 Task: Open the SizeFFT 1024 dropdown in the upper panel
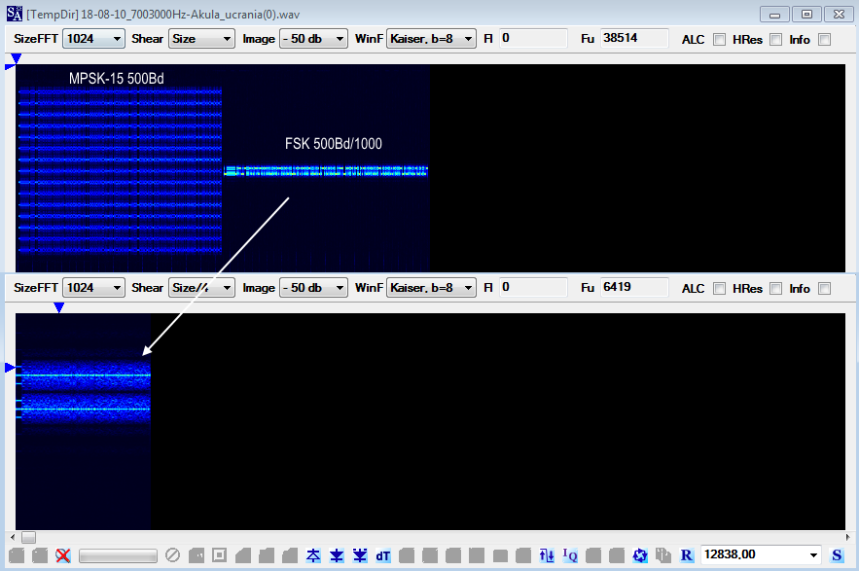[93, 39]
